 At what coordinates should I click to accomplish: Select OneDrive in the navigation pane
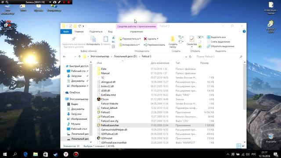tap(72, 93)
